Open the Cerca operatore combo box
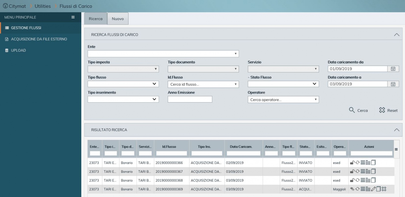This screenshot has width=405, height=197. (x=283, y=100)
